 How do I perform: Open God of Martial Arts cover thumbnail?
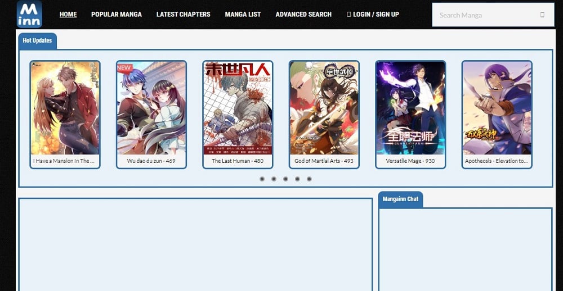pos(324,108)
